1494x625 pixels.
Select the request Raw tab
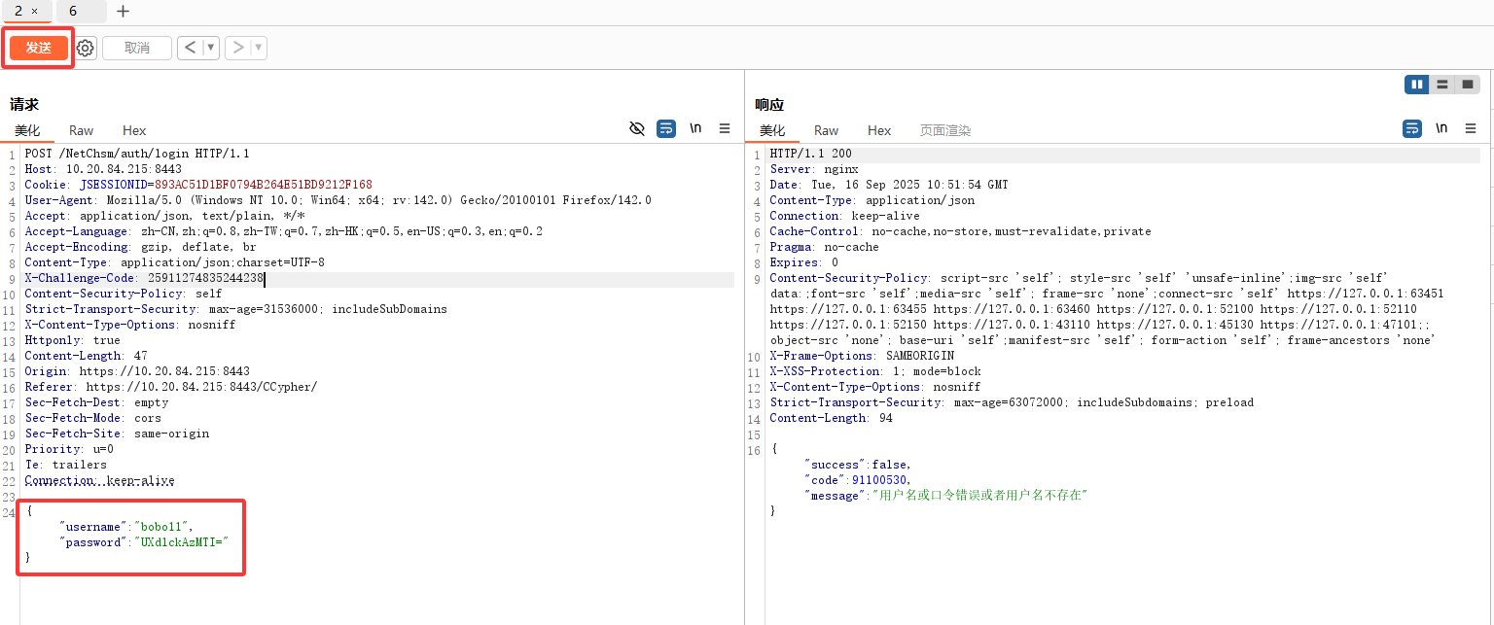pos(82,130)
